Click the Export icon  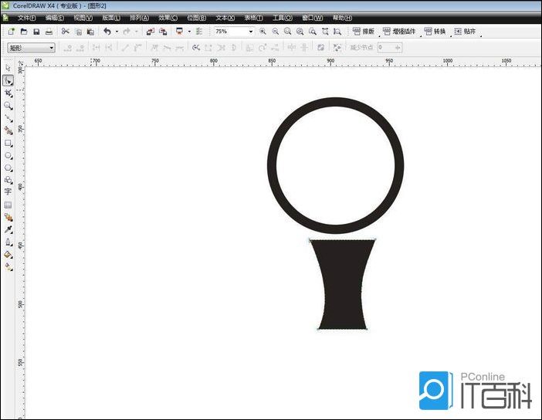coord(163,32)
